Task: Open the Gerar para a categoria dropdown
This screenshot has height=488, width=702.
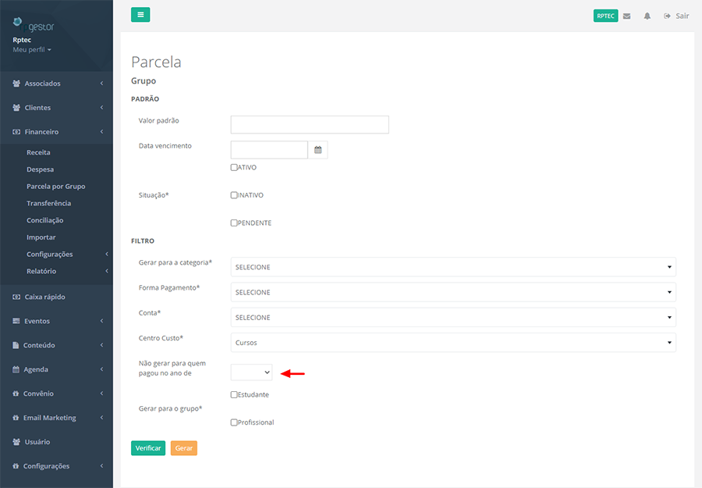Action: tap(452, 267)
